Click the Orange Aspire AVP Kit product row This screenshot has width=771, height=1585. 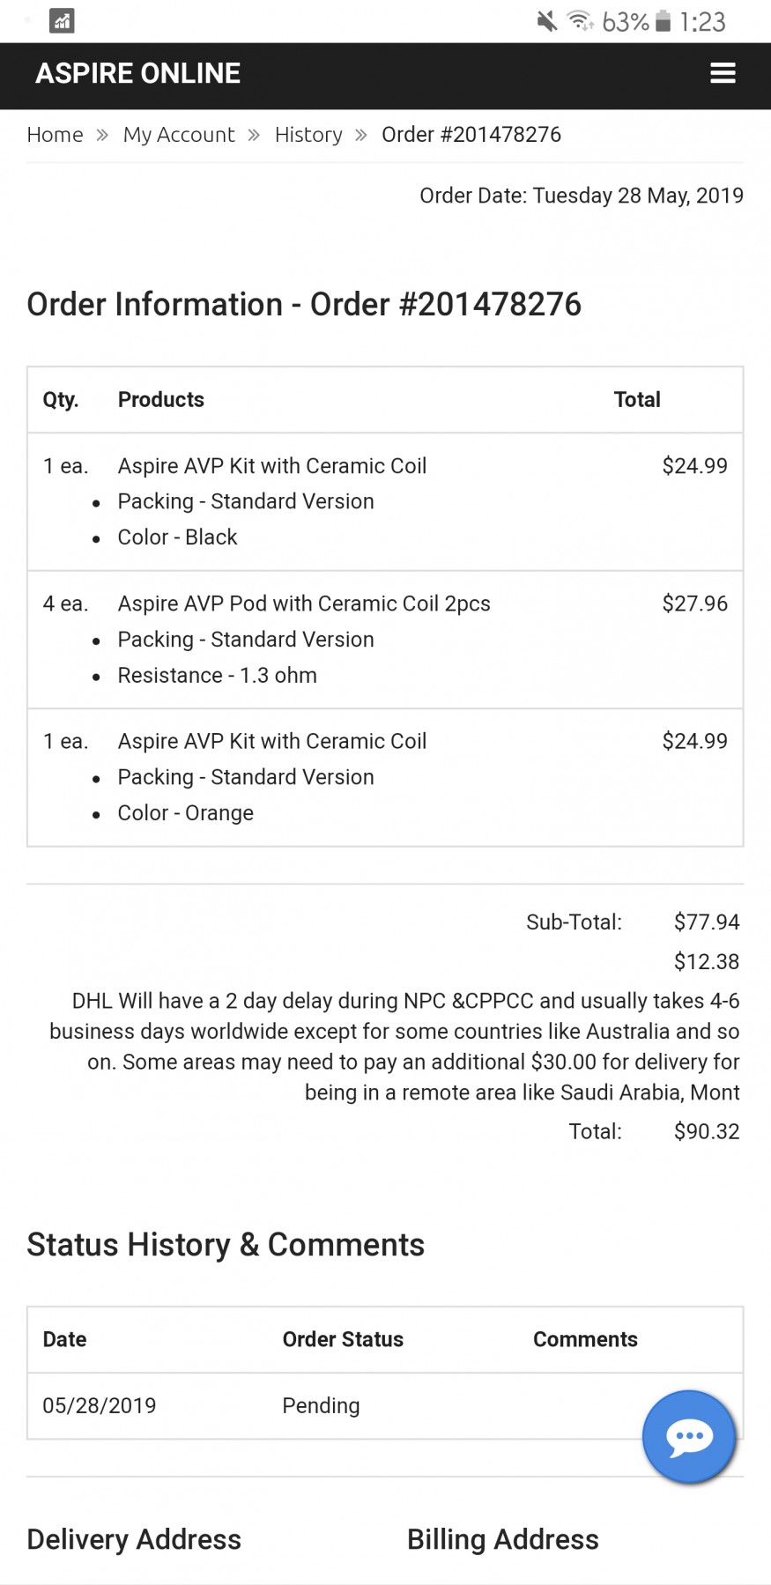(x=385, y=777)
